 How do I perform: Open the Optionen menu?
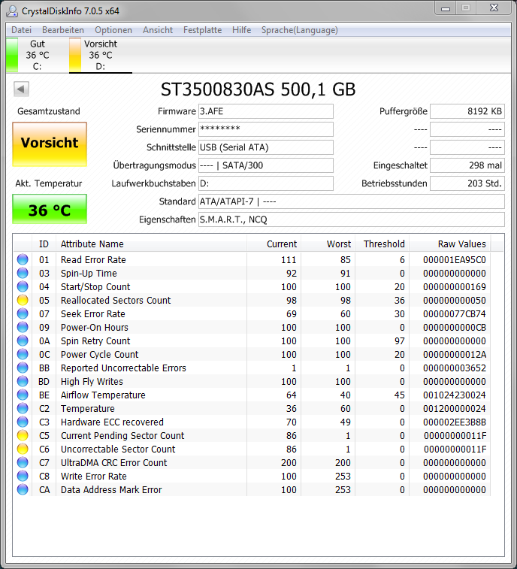coord(113,30)
